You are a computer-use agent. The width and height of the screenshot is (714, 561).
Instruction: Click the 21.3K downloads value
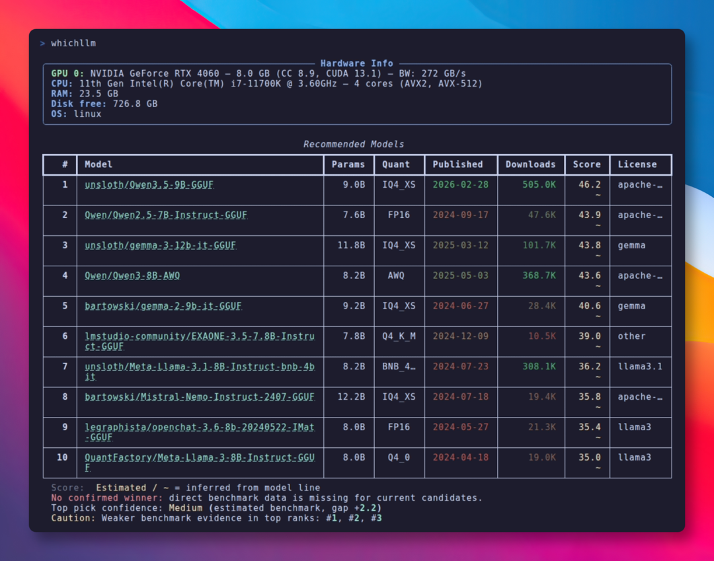click(542, 428)
